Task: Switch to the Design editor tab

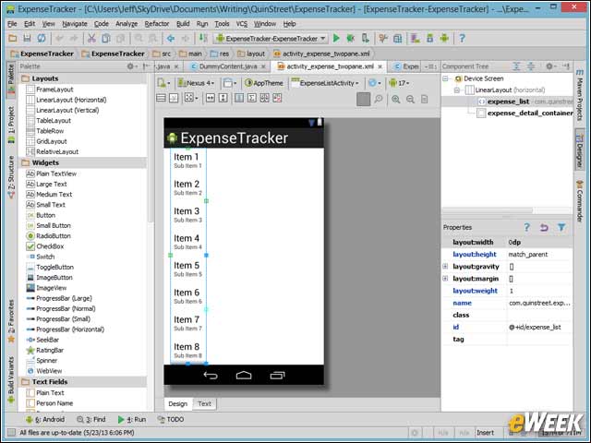Action: tap(178, 403)
